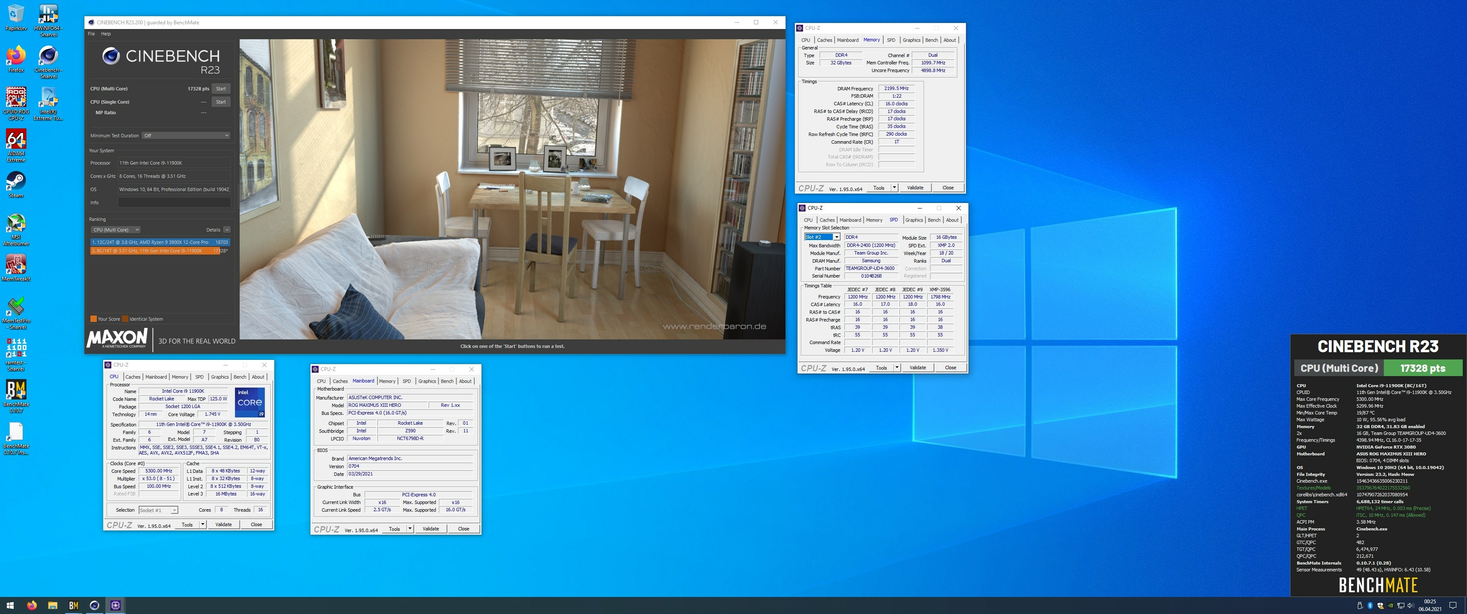1467x614 pixels.
Task: Launch Intel Extreme Tuning desktop shortcut
Action: pos(49,104)
